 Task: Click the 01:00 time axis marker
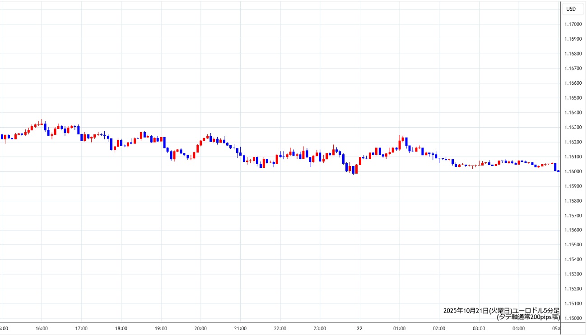pyautogui.click(x=399, y=328)
